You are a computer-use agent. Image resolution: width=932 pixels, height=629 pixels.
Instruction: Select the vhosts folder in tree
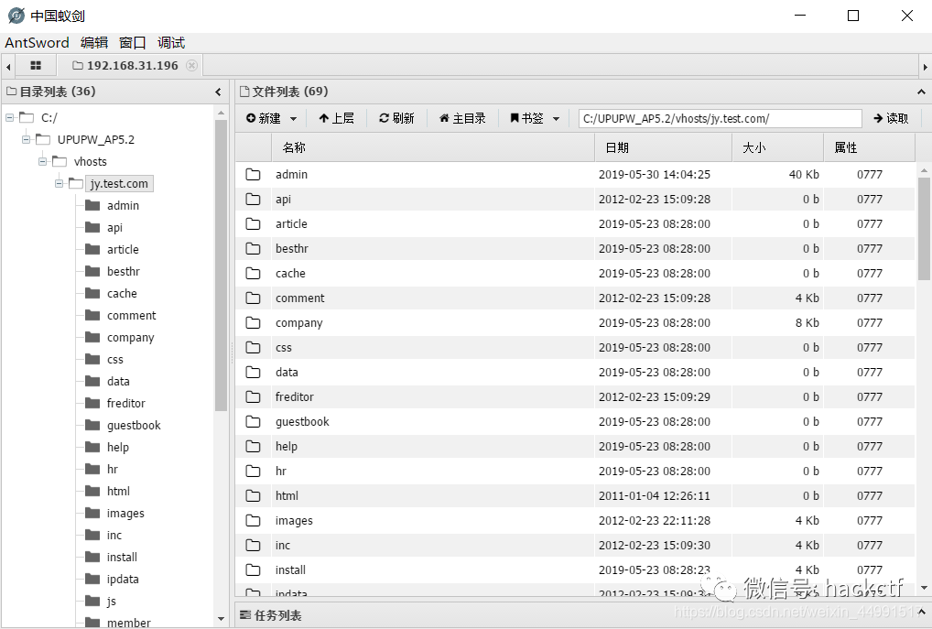click(91, 162)
